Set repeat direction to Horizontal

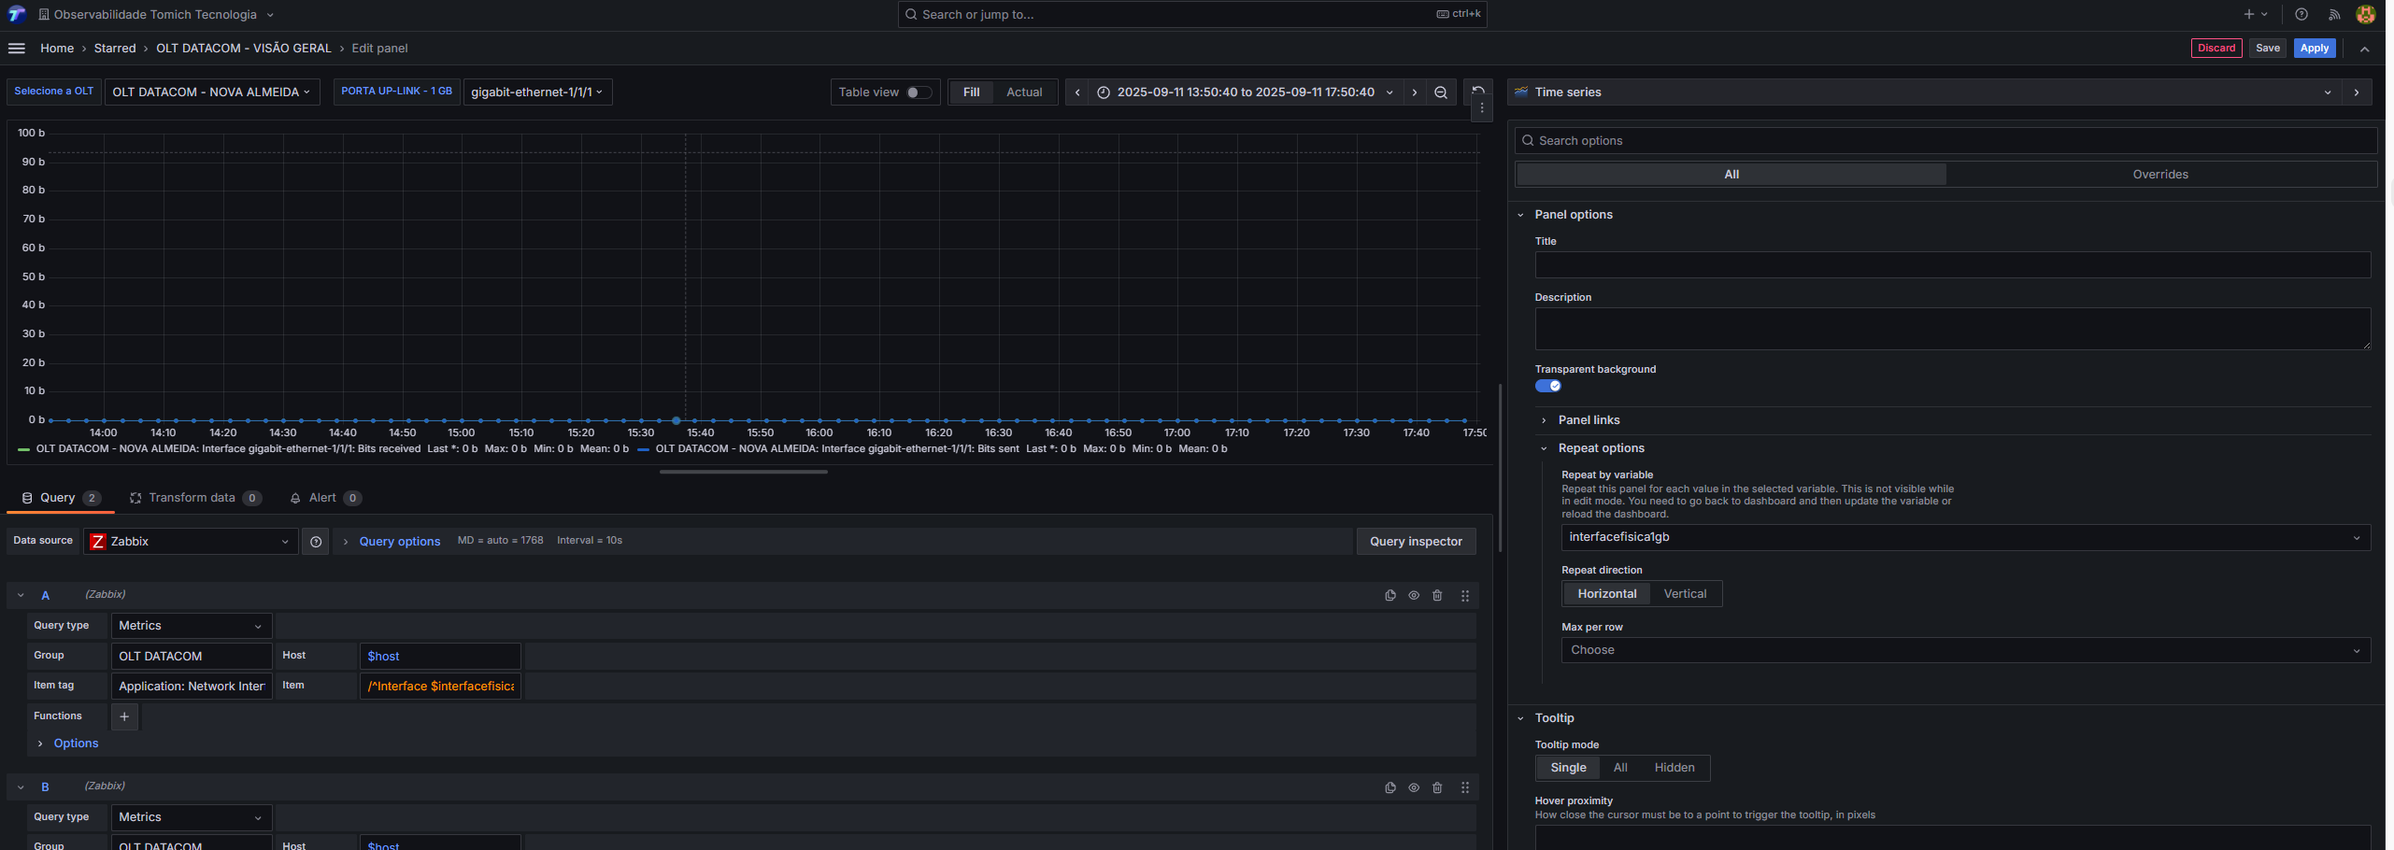[x=1607, y=594]
